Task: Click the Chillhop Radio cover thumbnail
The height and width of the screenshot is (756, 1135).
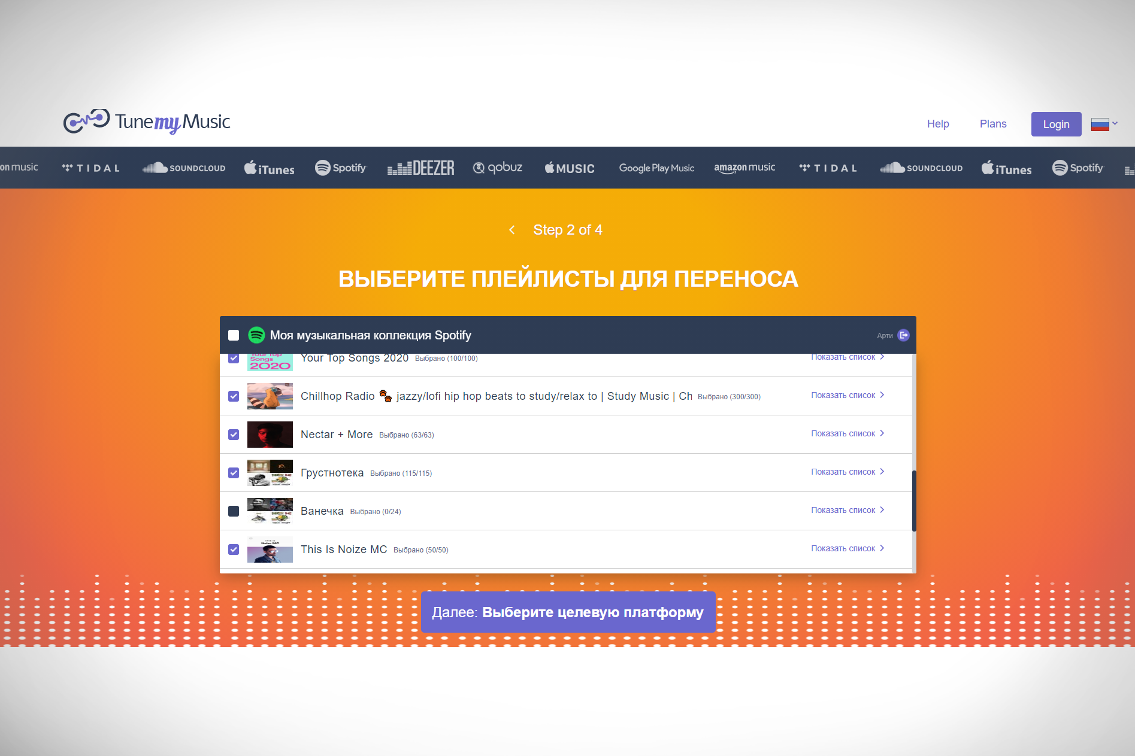Action: [x=270, y=396]
